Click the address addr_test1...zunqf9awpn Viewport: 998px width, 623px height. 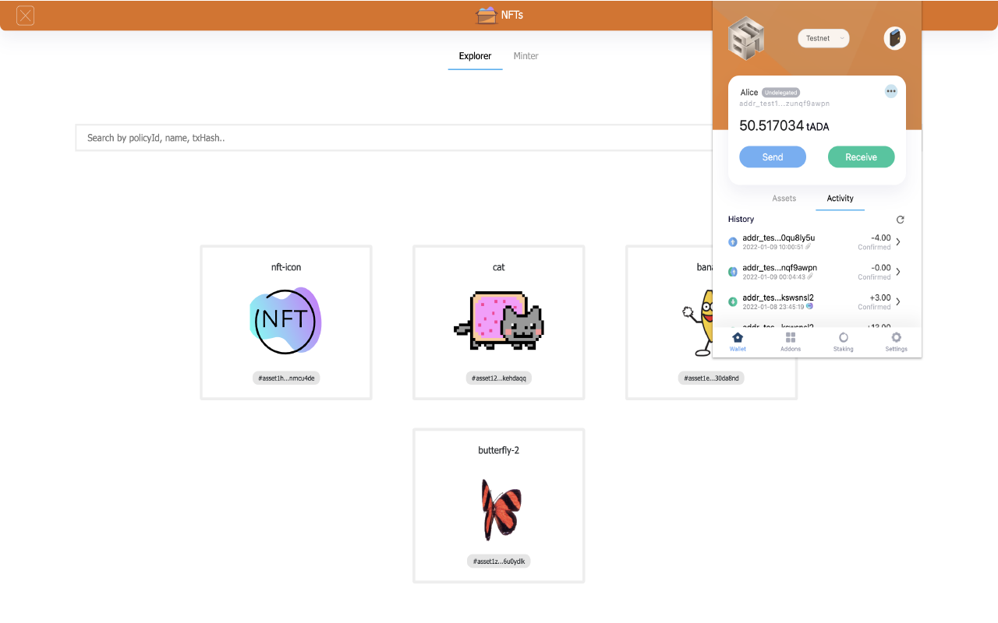point(784,104)
